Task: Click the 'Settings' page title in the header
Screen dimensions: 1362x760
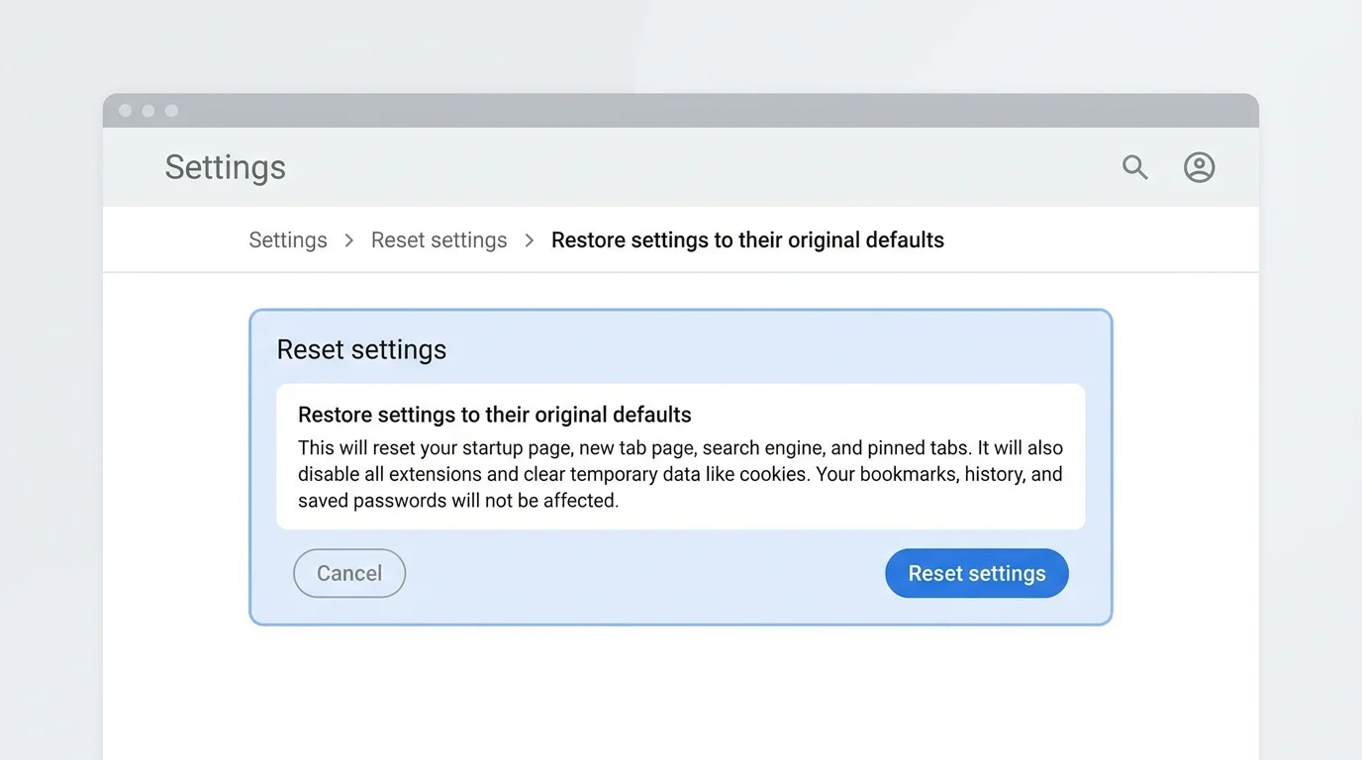Action: [x=226, y=167]
